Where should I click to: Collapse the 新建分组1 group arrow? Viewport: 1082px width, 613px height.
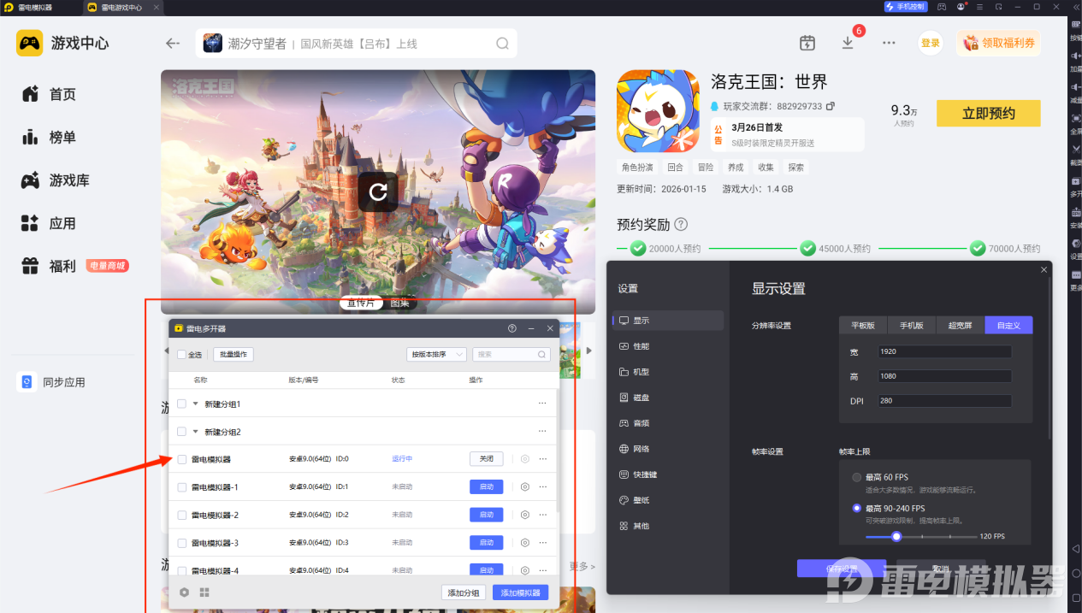click(x=195, y=404)
